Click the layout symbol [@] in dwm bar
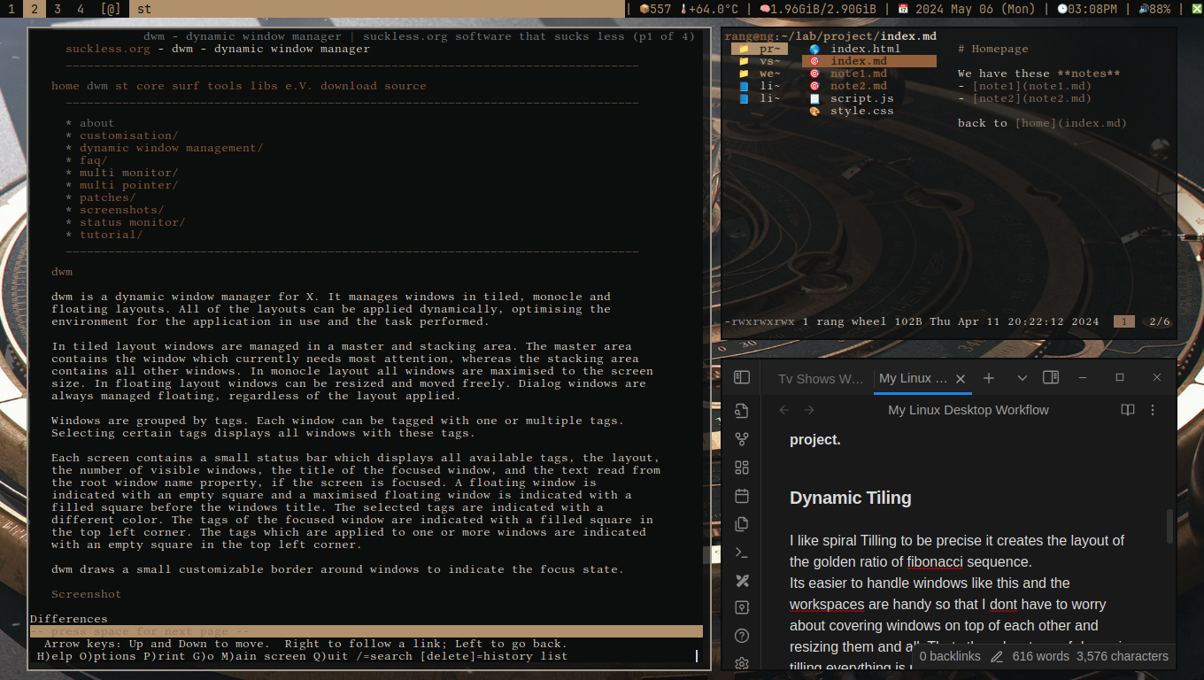Screen dimensions: 1204x680 point(111,9)
